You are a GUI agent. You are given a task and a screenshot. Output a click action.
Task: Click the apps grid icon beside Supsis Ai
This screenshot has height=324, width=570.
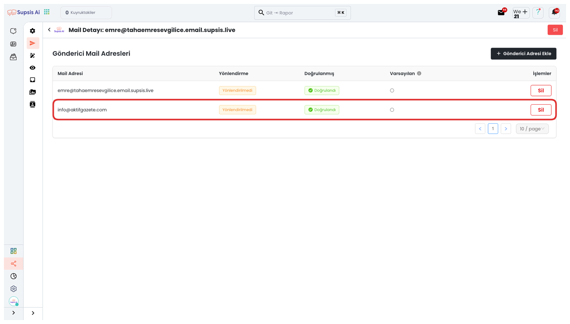click(47, 12)
